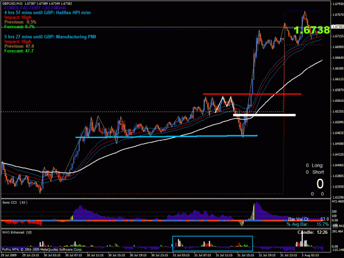Select the cyan horizontal support line
Viewport: 344px width, 258px height.
(166, 136)
